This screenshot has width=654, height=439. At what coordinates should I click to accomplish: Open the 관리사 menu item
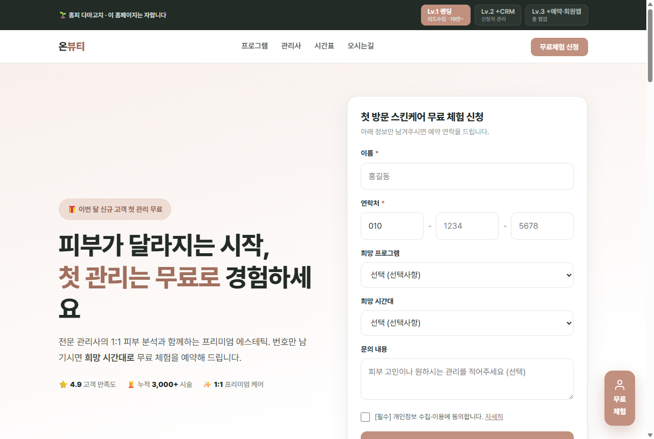[291, 46]
